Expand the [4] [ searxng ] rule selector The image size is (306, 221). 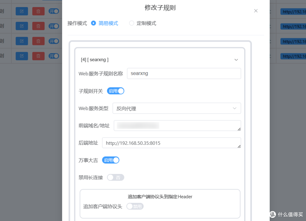pyautogui.click(x=236, y=60)
